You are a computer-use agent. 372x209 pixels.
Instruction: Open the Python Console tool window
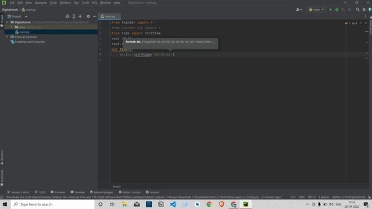point(130,192)
